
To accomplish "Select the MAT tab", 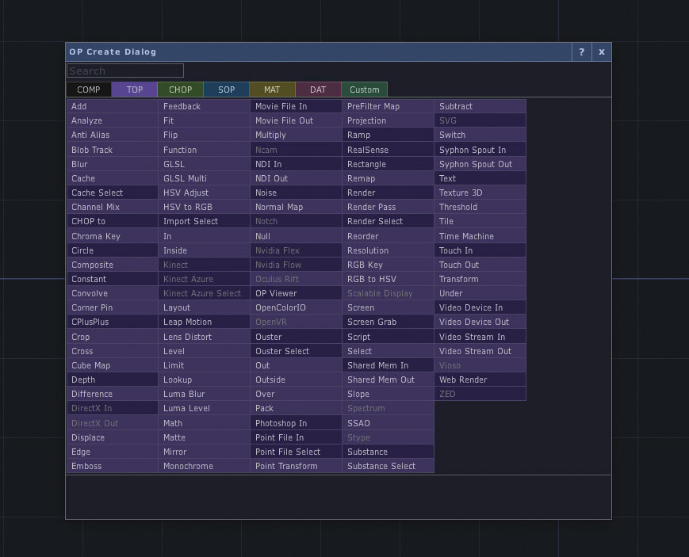I will point(272,90).
